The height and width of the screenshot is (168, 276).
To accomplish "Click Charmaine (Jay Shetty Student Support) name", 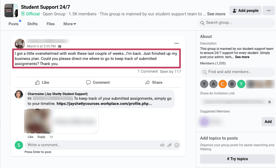I will [x=58, y=94].
